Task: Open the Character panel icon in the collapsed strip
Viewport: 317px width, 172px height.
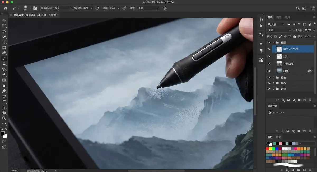Action: 261,44
